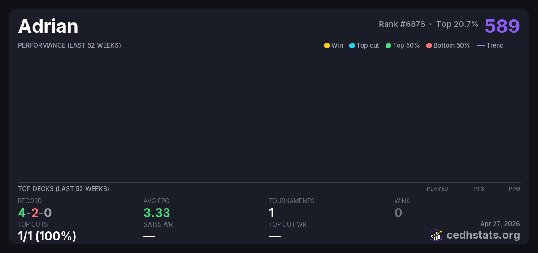Click the 4-2-0 record value
This screenshot has width=538, height=253.
coord(35,213)
